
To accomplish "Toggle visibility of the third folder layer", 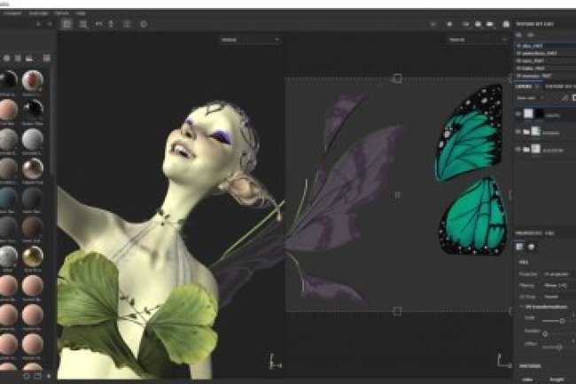I will pos(518,150).
